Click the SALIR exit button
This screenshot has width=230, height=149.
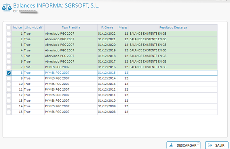pos(217,145)
